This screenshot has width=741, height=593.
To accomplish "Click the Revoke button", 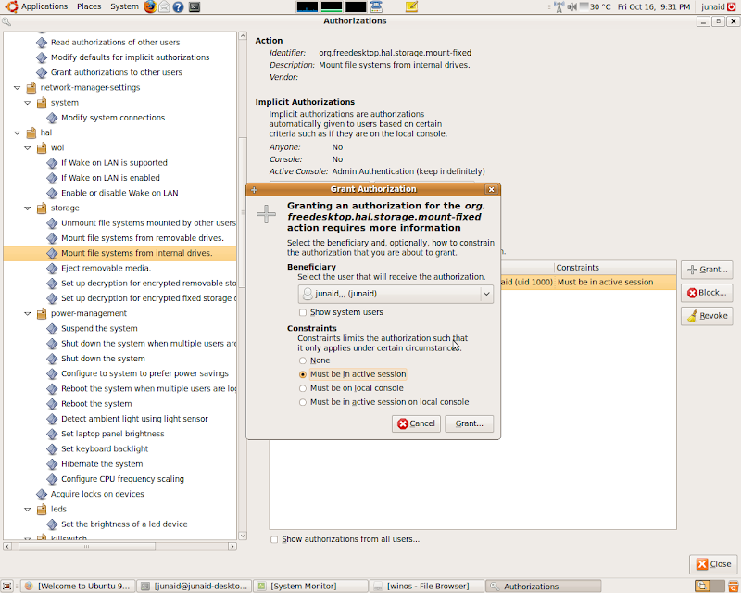I will pos(707,316).
